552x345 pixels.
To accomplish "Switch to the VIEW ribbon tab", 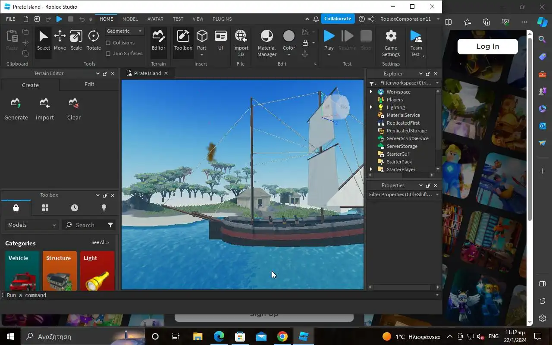I will (x=198, y=19).
